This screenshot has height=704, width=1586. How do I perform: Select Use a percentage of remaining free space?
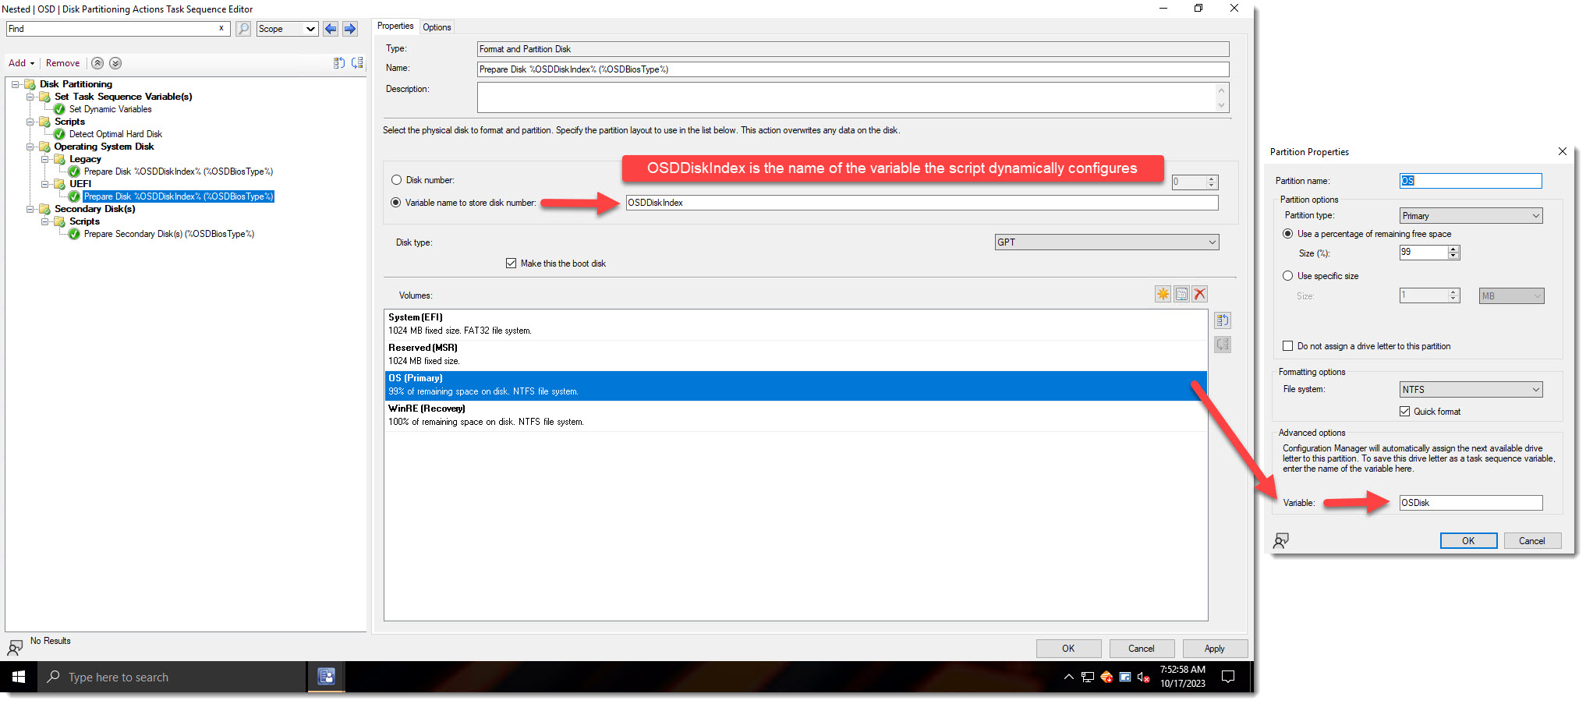tap(1288, 234)
